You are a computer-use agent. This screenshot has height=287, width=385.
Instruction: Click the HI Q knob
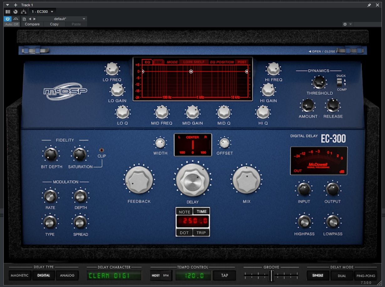(x=263, y=112)
